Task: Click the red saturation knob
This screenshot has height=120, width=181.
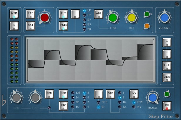Action: (45, 17)
